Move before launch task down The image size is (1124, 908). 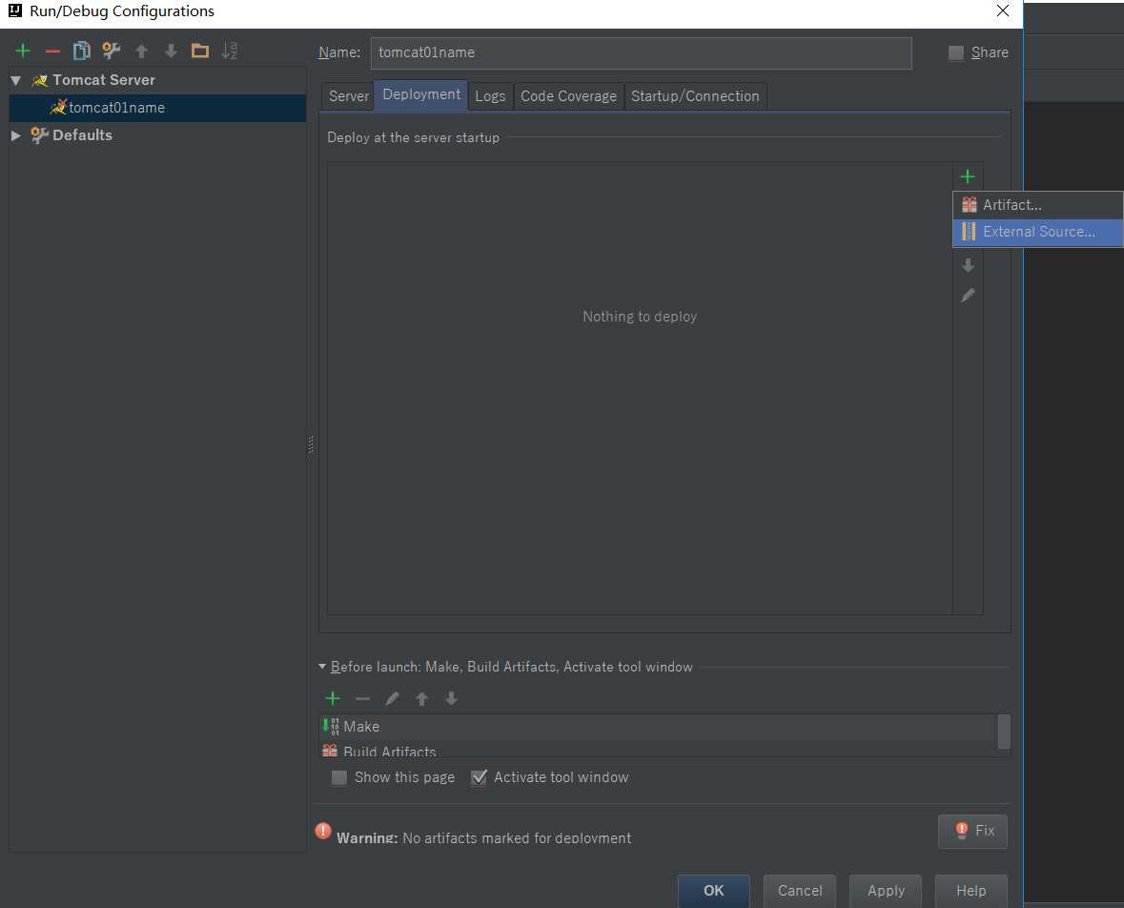[451, 698]
